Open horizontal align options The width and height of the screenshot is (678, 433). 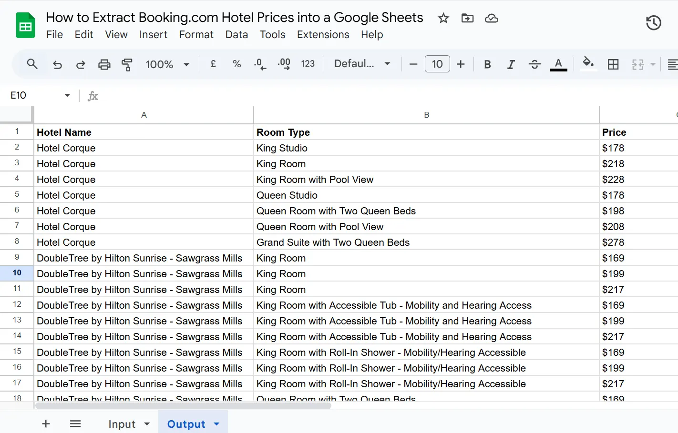[672, 64]
